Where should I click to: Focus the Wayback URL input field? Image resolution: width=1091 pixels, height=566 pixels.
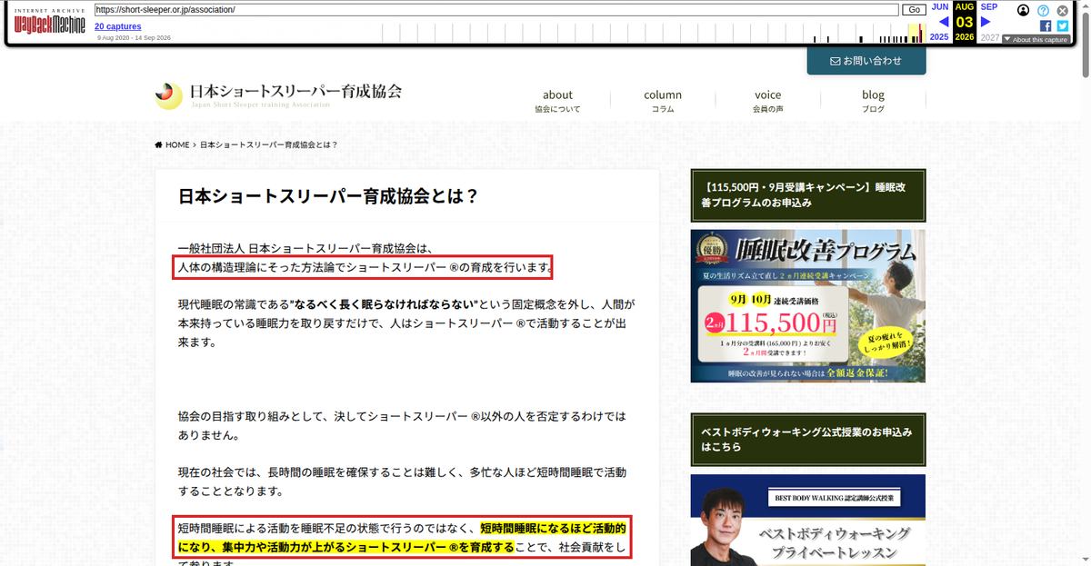496,10
